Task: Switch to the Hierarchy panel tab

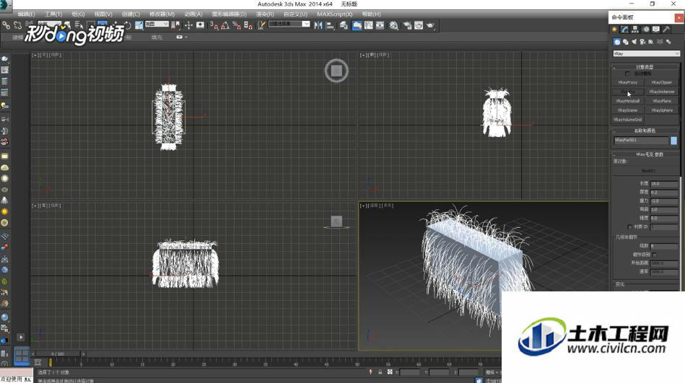Action: point(635,30)
